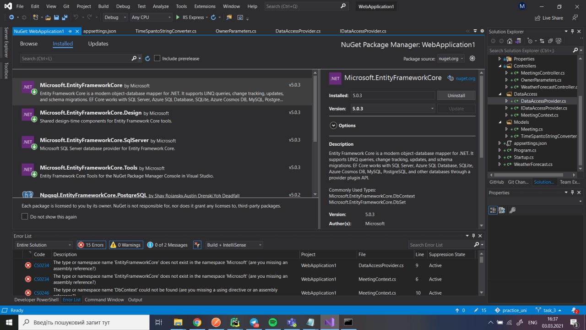
Task: Pin the NuGet WebApplication1 tab
Action: point(70,31)
